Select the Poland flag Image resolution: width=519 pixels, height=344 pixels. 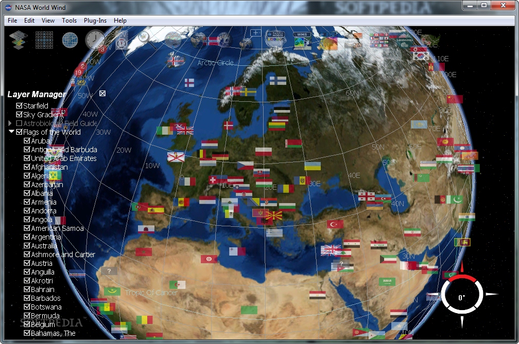(x=264, y=152)
